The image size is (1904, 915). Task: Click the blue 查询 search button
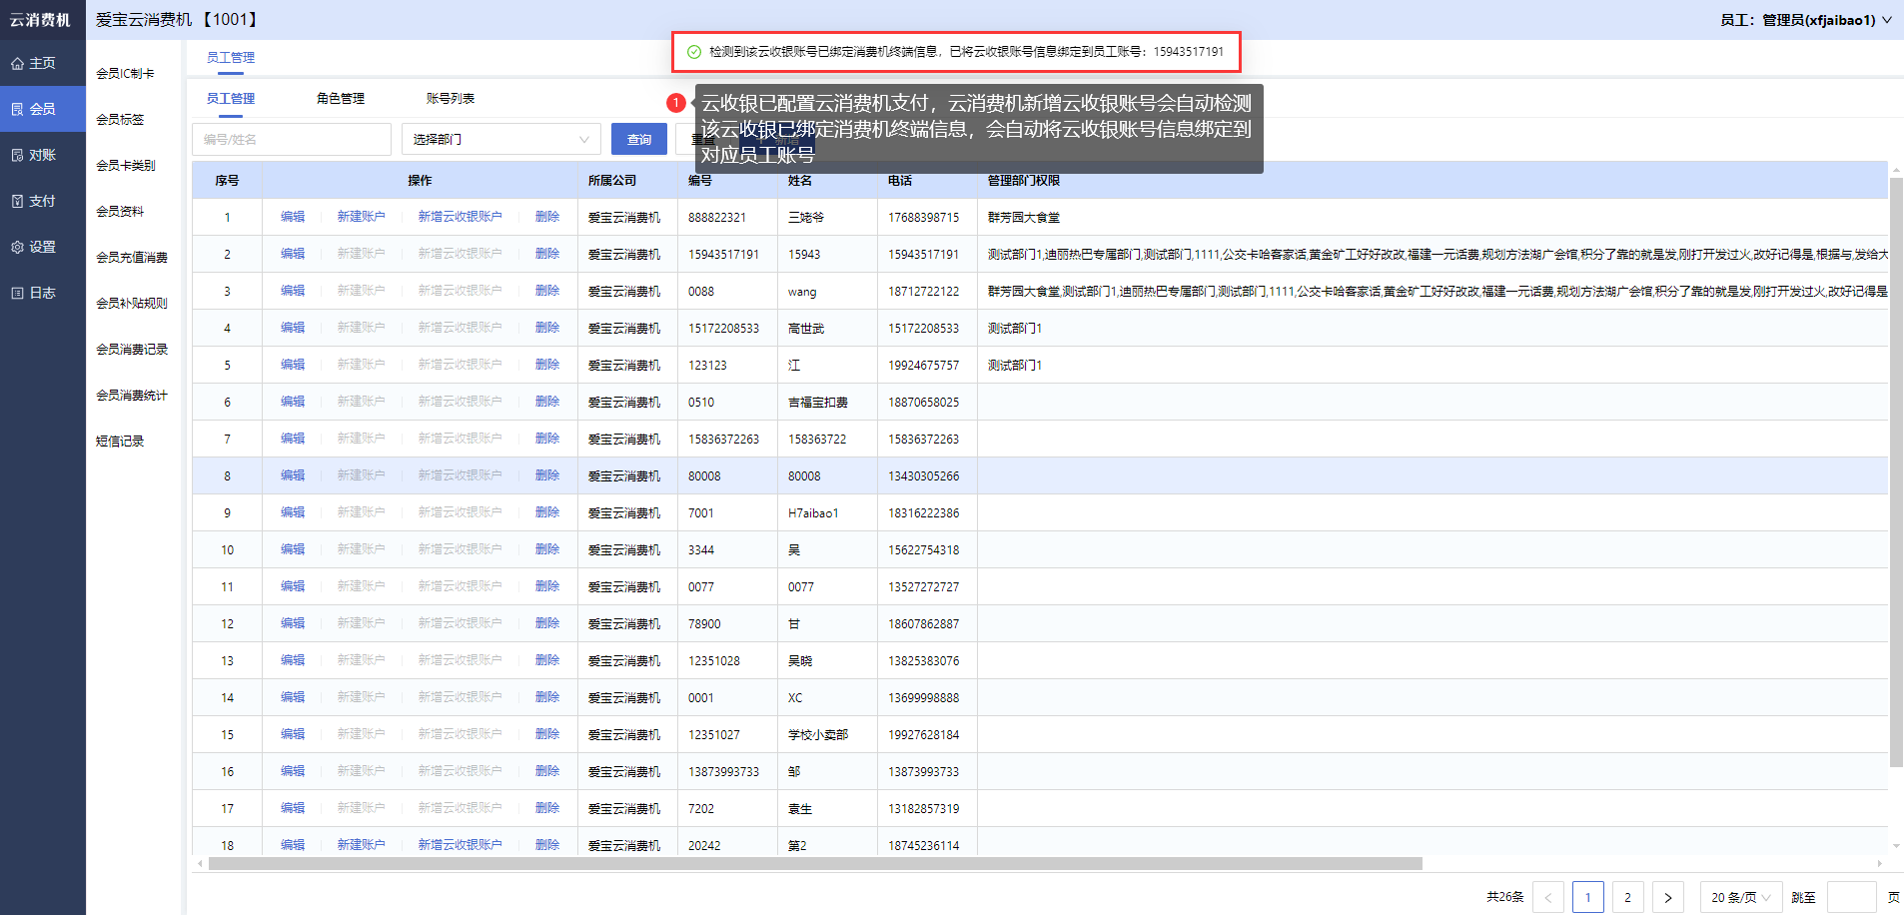638,140
